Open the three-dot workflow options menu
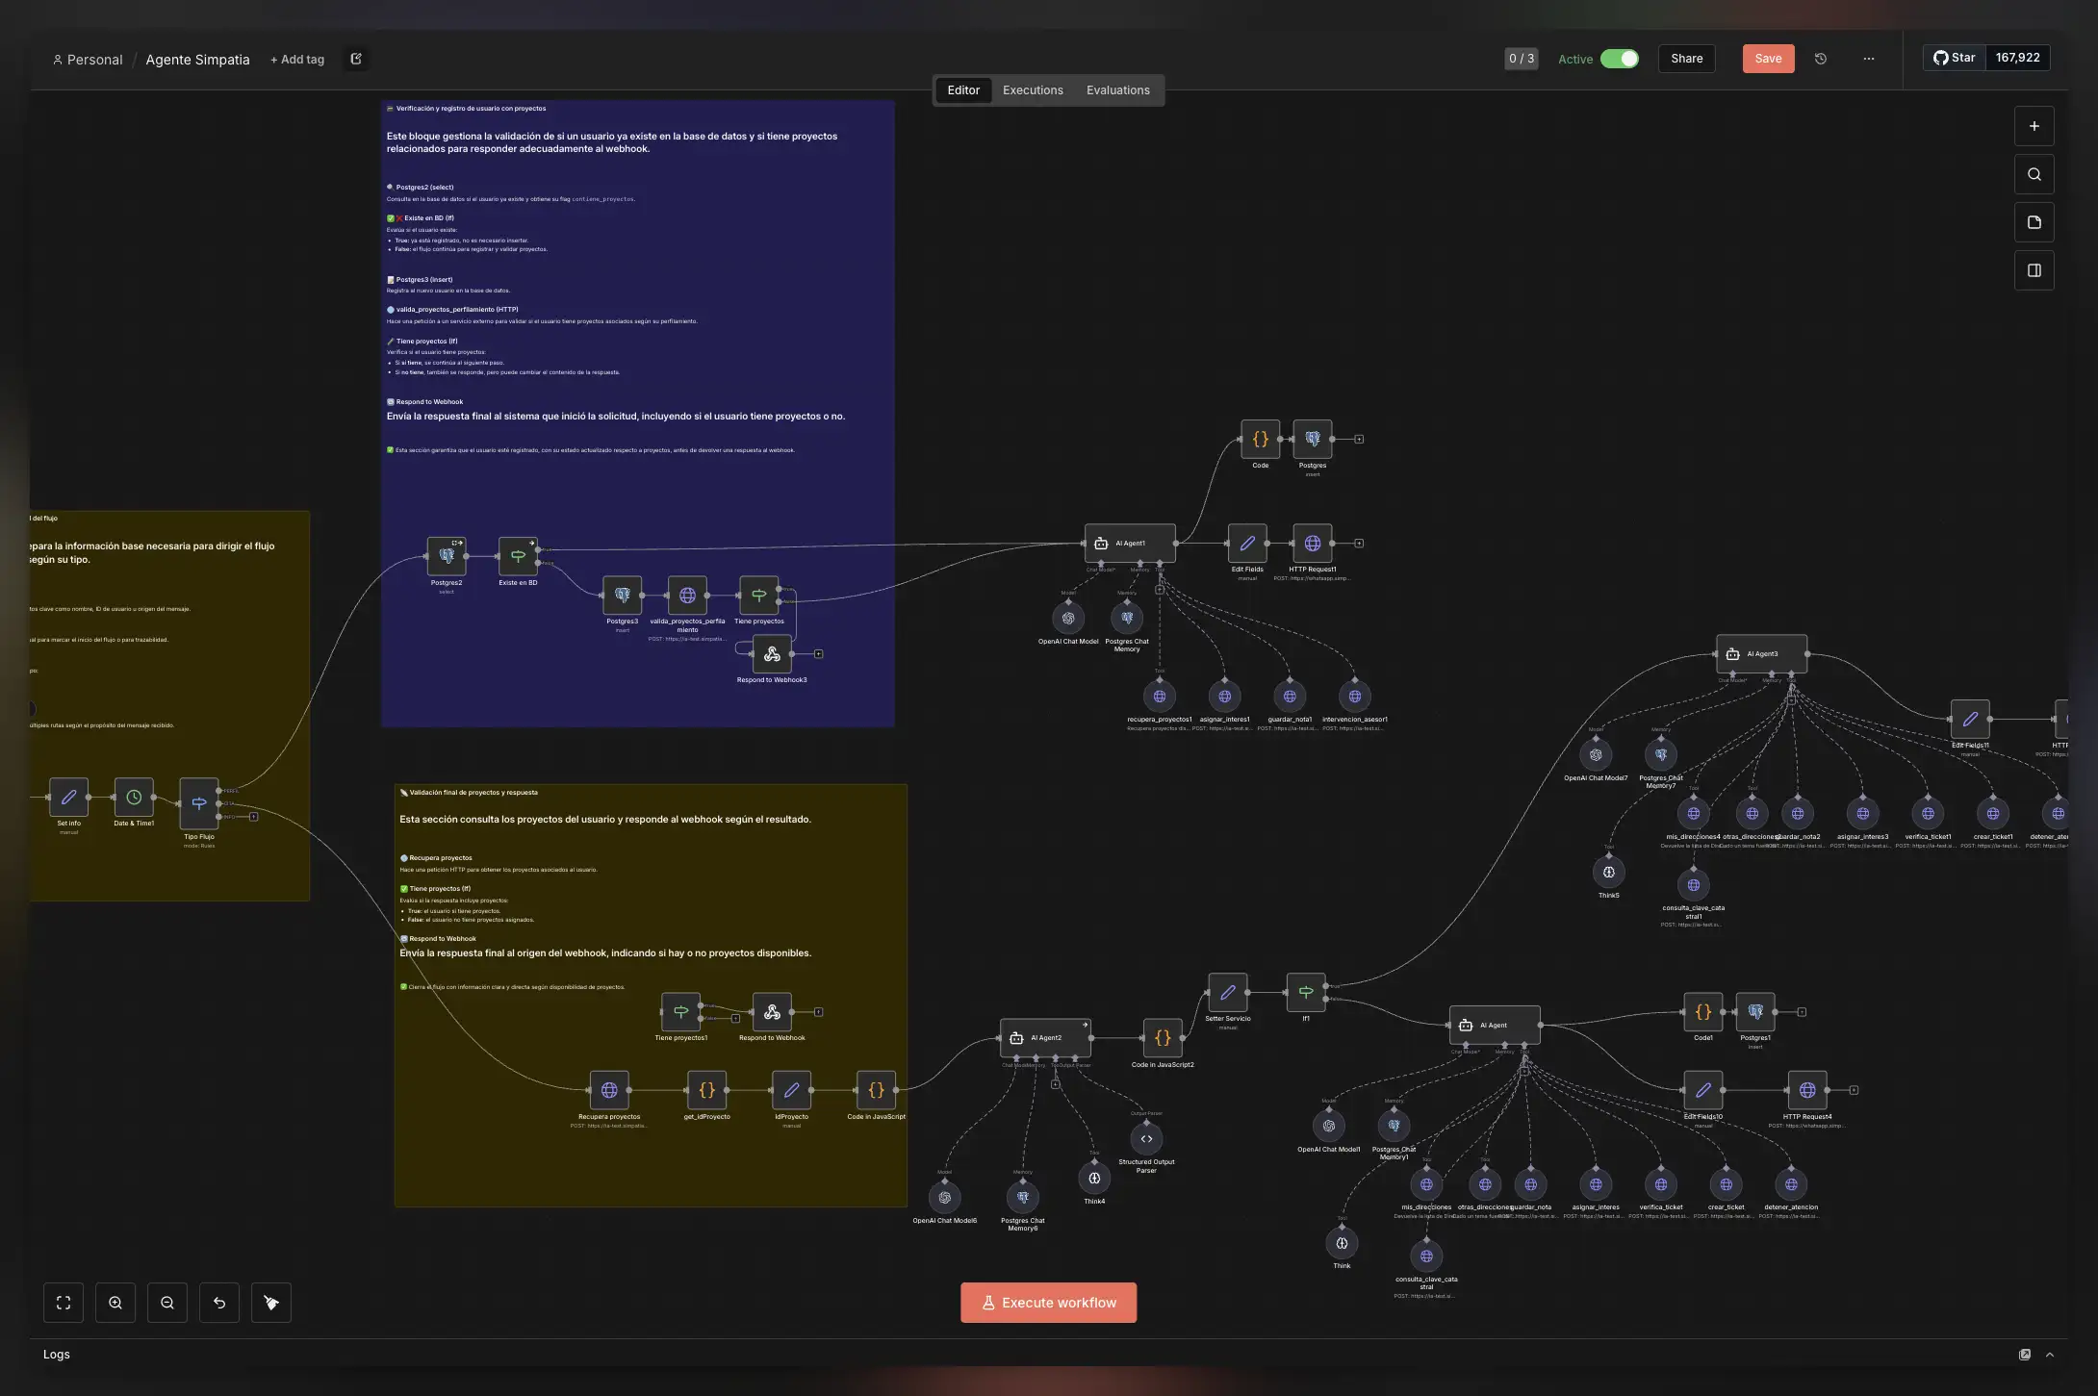Viewport: 2098px width, 1396px height. coord(1869,59)
